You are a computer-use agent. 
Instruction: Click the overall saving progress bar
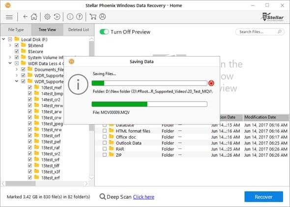[x=149, y=83]
